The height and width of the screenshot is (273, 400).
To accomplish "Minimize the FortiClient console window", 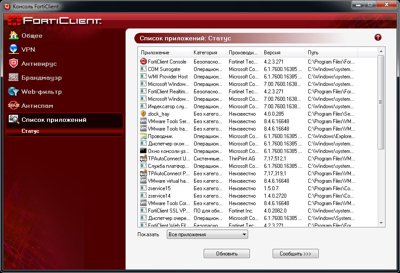I will click(358, 4).
